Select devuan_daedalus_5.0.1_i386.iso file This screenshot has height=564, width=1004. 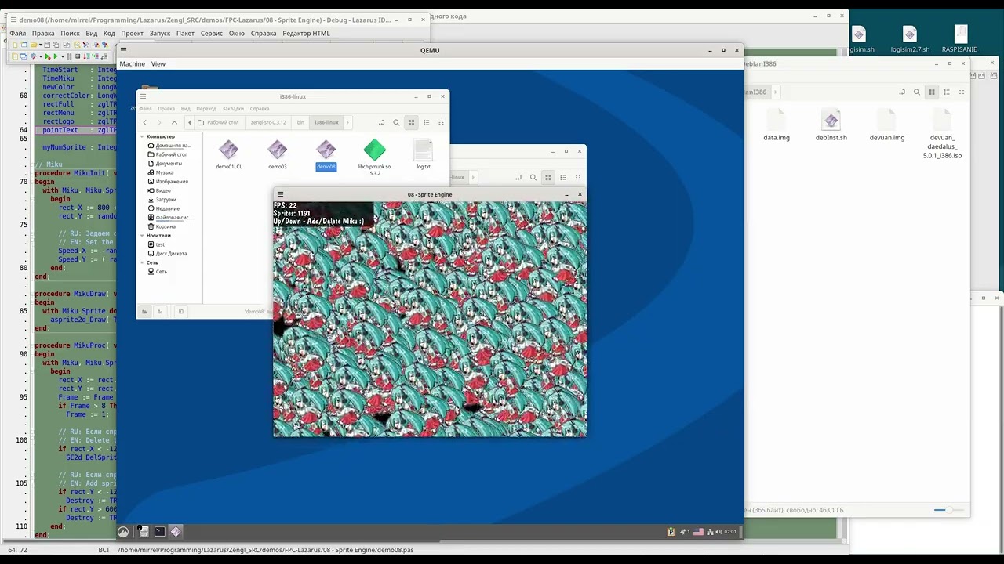pos(942,134)
